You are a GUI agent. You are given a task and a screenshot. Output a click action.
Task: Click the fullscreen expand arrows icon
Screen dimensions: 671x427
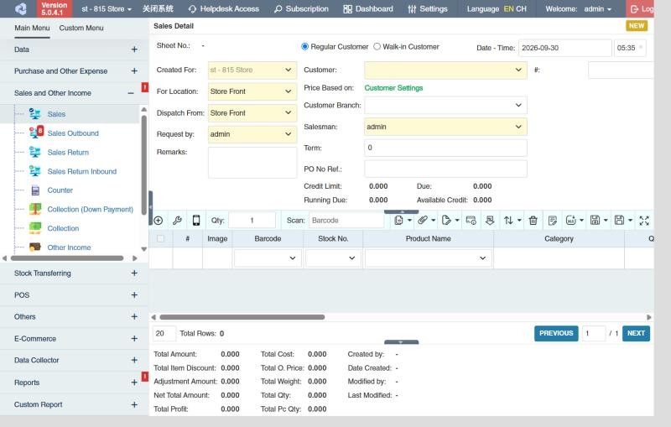(644, 221)
